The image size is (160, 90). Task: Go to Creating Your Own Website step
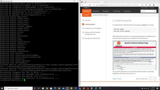(x=93, y=28)
